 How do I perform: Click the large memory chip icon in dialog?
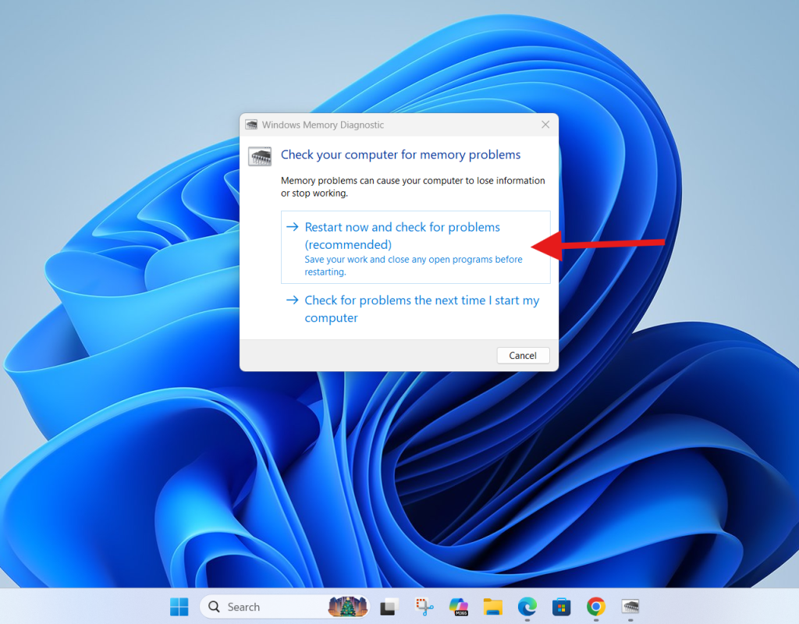260,156
